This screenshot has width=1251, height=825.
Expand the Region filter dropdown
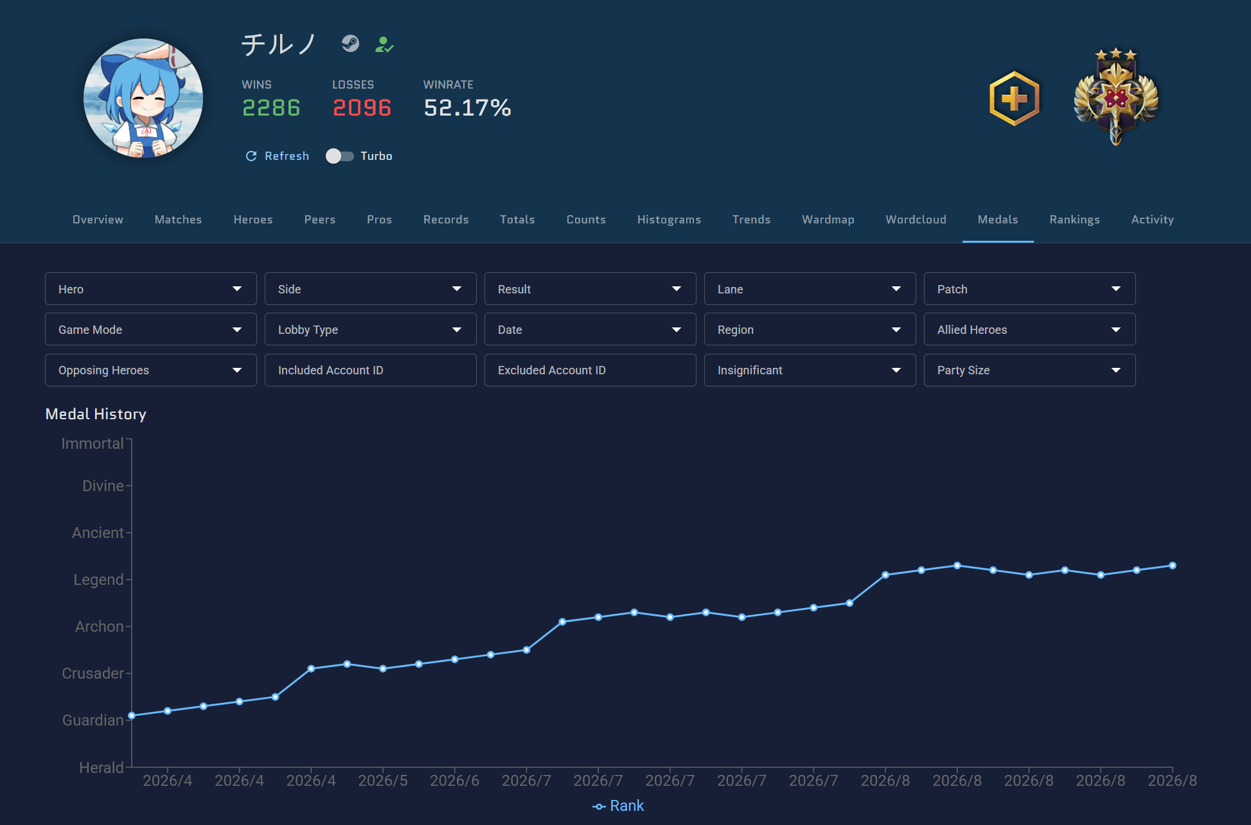pyautogui.click(x=810, y=329)
